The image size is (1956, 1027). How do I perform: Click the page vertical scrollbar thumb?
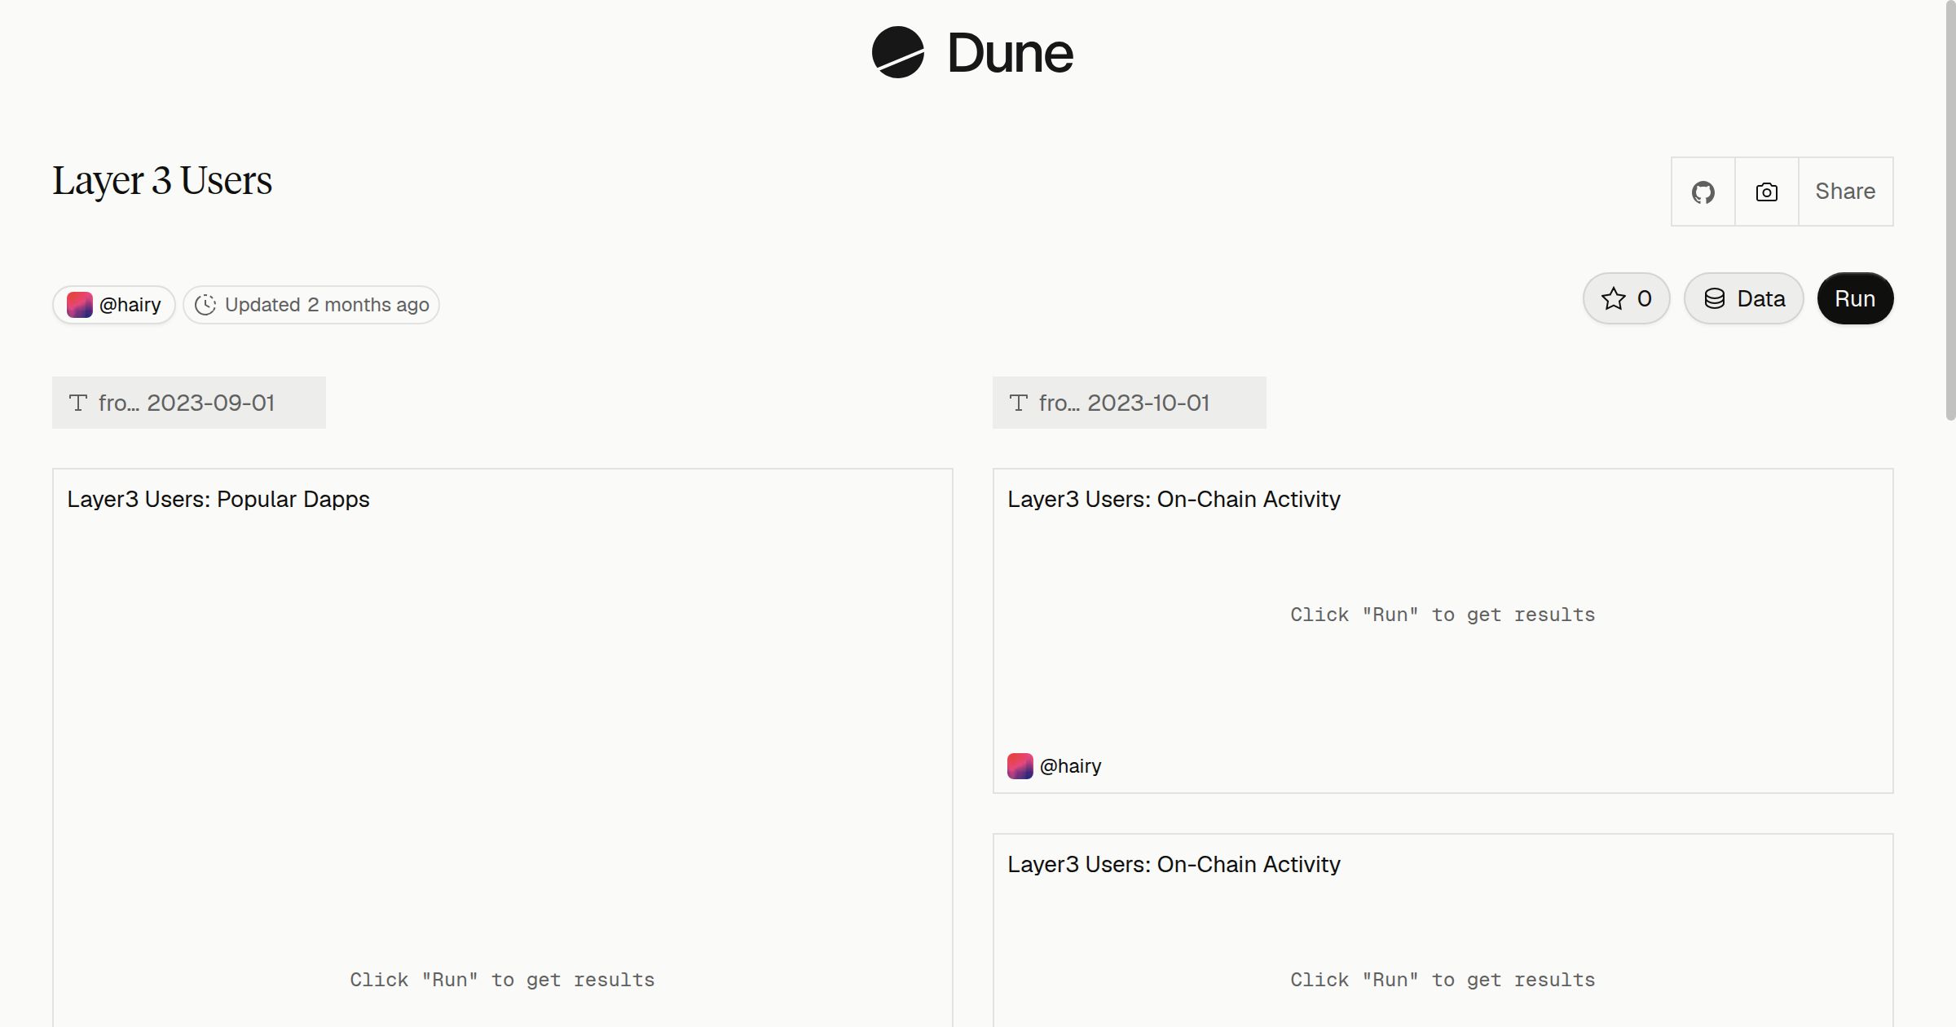coord(1950,210)
